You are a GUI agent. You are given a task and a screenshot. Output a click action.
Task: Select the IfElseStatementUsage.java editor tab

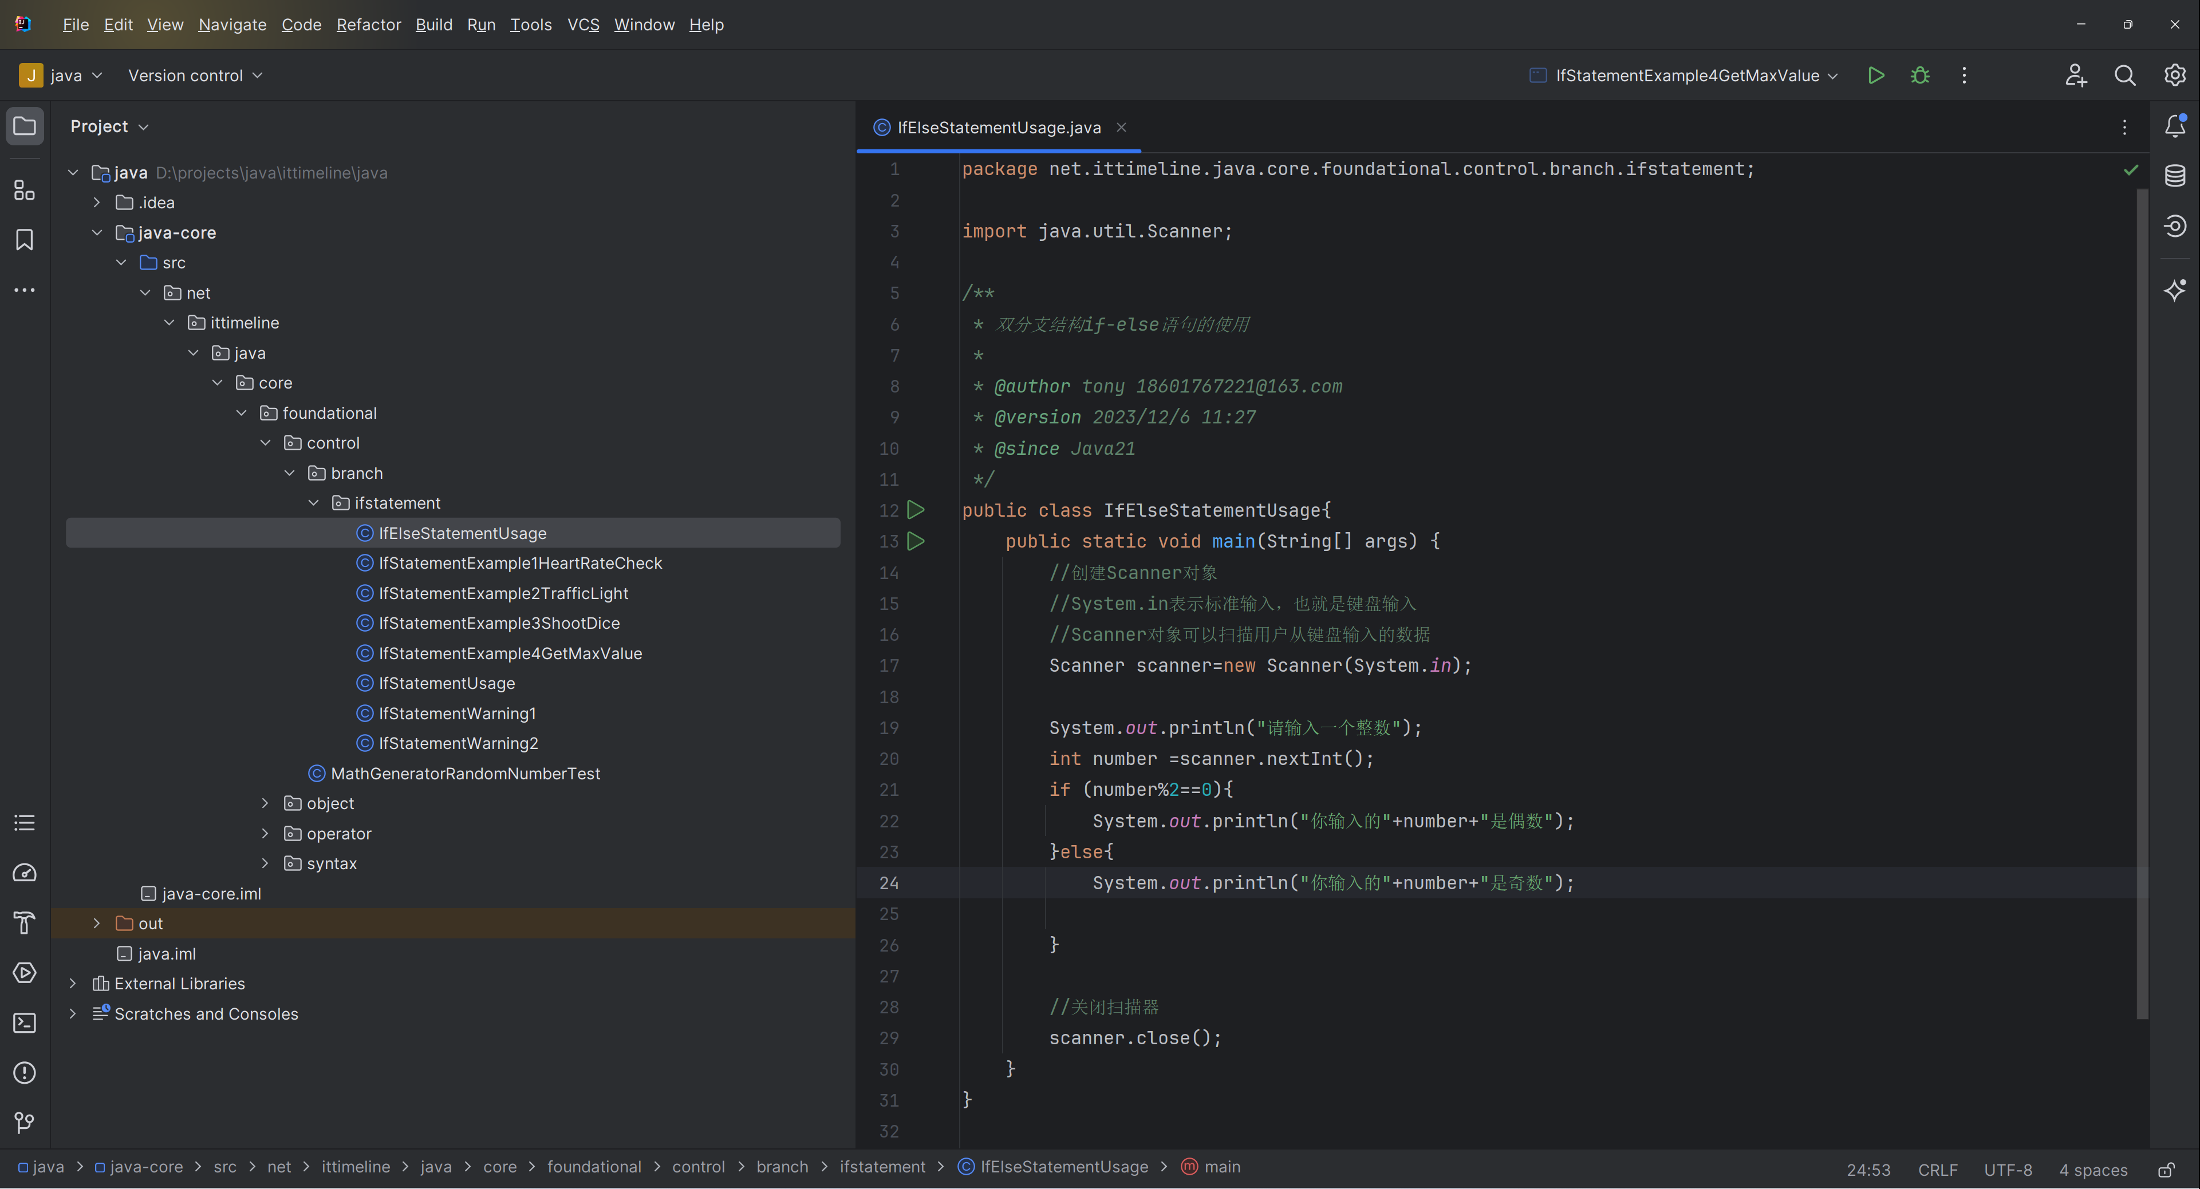tap(999, 127)
